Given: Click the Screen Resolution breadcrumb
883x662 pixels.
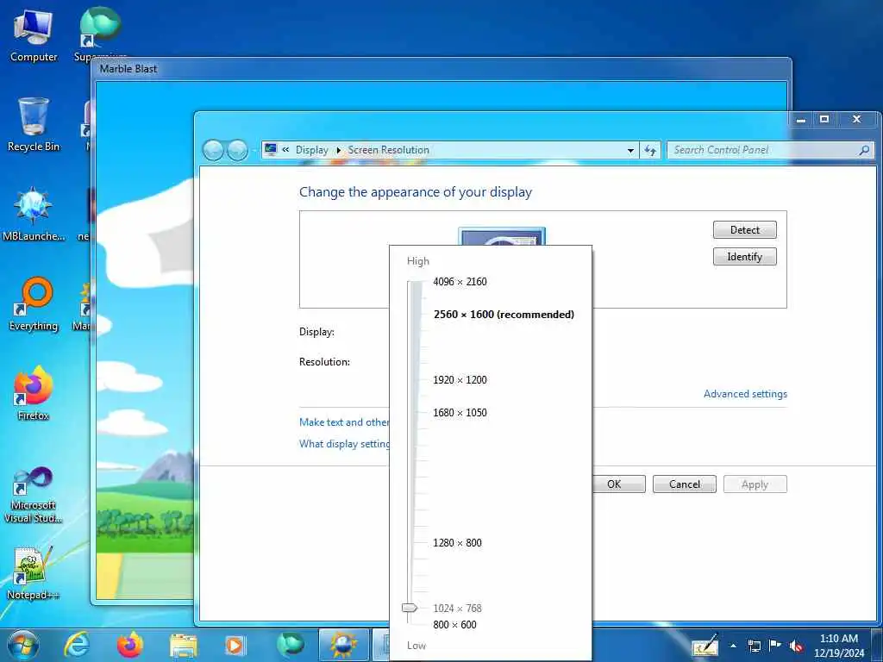Looking at the screenshot, I should pyautogui.click(x=389, y=150).
